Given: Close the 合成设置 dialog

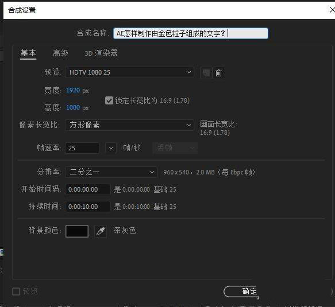Looking at the screenshot, I should point(332,10).
